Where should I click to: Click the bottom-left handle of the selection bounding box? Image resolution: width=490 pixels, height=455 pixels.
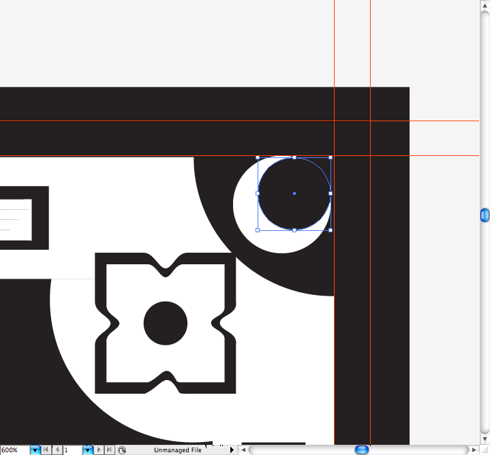258,230
